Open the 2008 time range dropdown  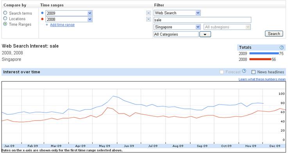click(69, 19)
